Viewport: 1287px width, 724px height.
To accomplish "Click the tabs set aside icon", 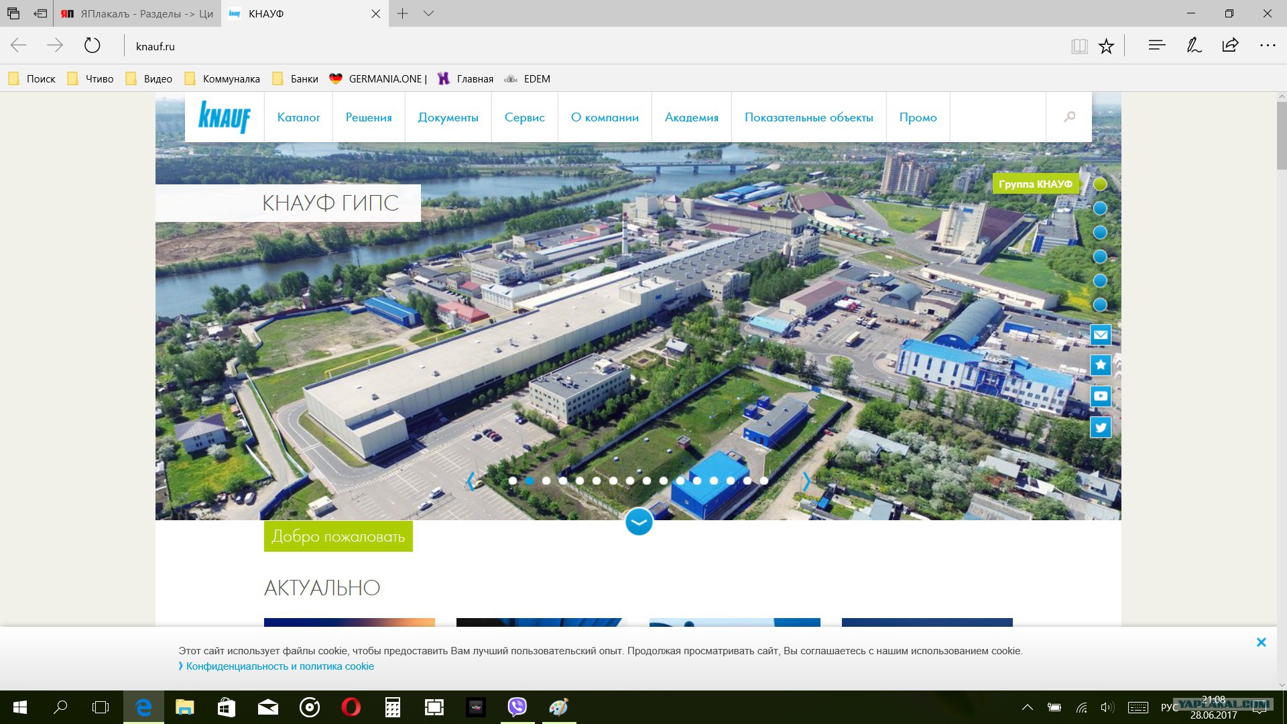I will (13, 13).
